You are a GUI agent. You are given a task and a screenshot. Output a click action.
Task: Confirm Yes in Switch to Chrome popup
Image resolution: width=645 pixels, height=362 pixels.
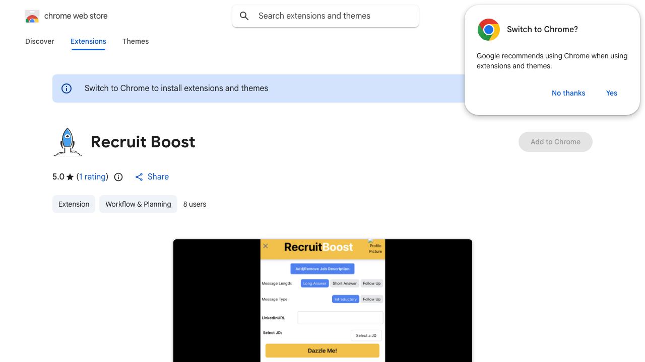pyautogui.click(x=612, y=93)
